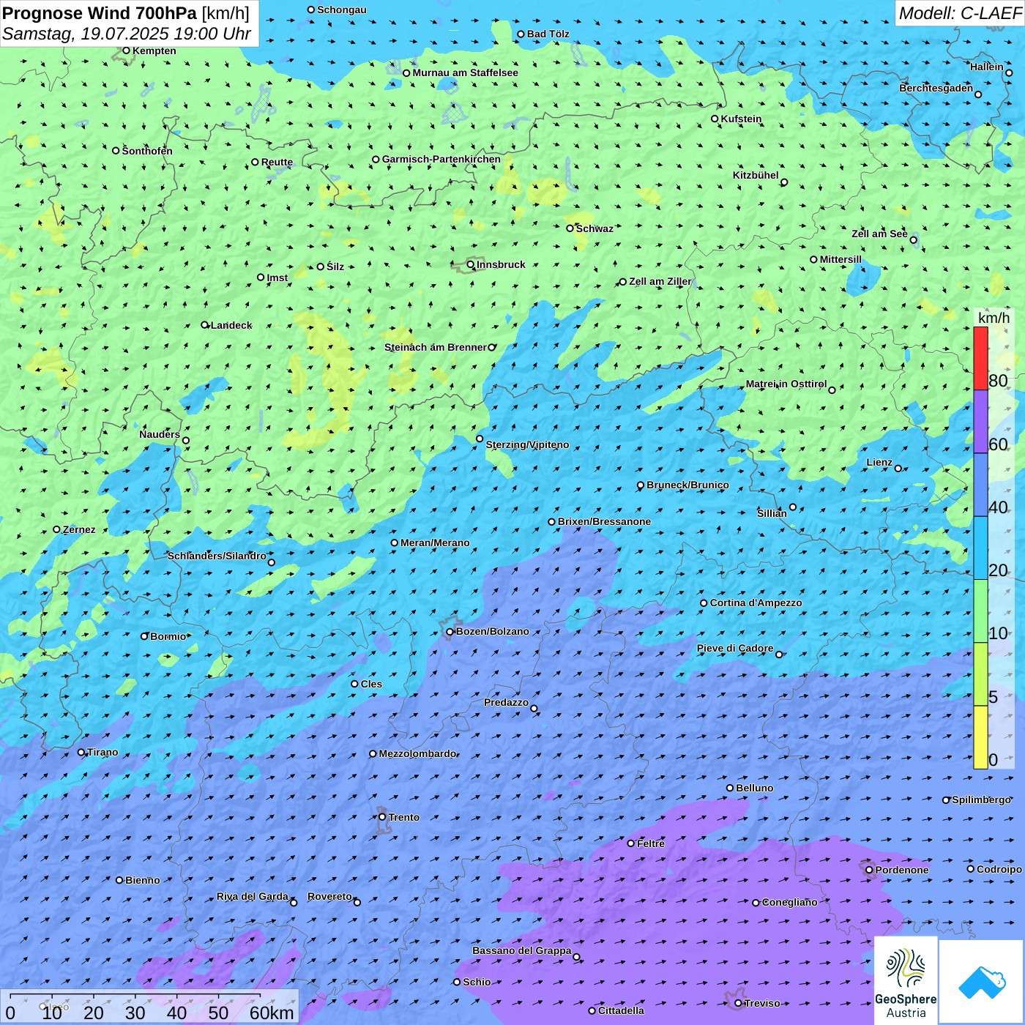Click the Pieve di Cadore label
The width and height of the screenshot is (1025, 1025).
(735, 648)
